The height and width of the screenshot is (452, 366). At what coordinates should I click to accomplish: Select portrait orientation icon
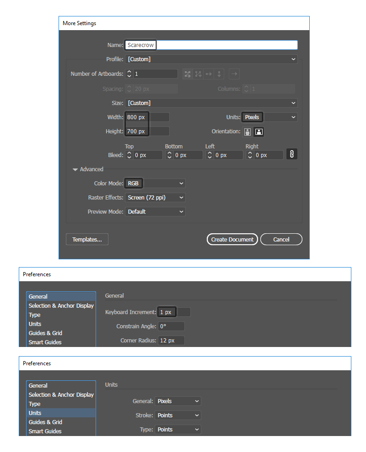pyautogui.click(x=248, y=132)
